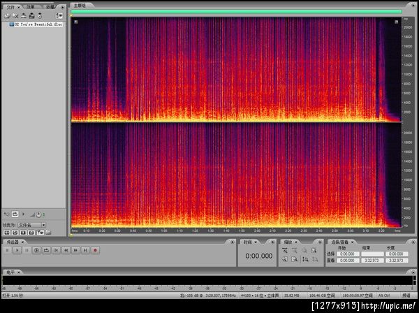Close the 电平 (Levels) panel tab
Screen dimensions: 419x313
[19, 272]
